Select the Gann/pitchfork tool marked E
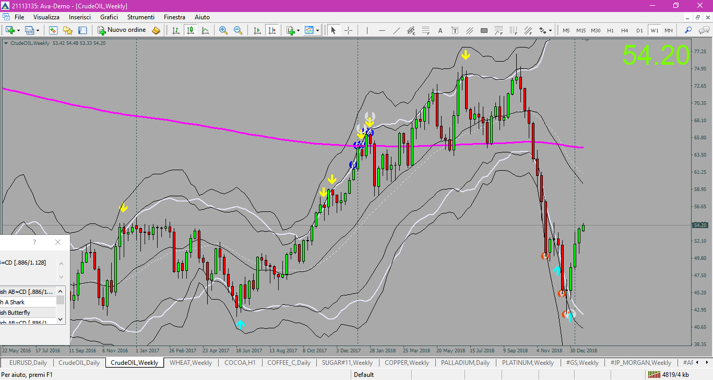713x380 pixels. (x=411, y=30)
